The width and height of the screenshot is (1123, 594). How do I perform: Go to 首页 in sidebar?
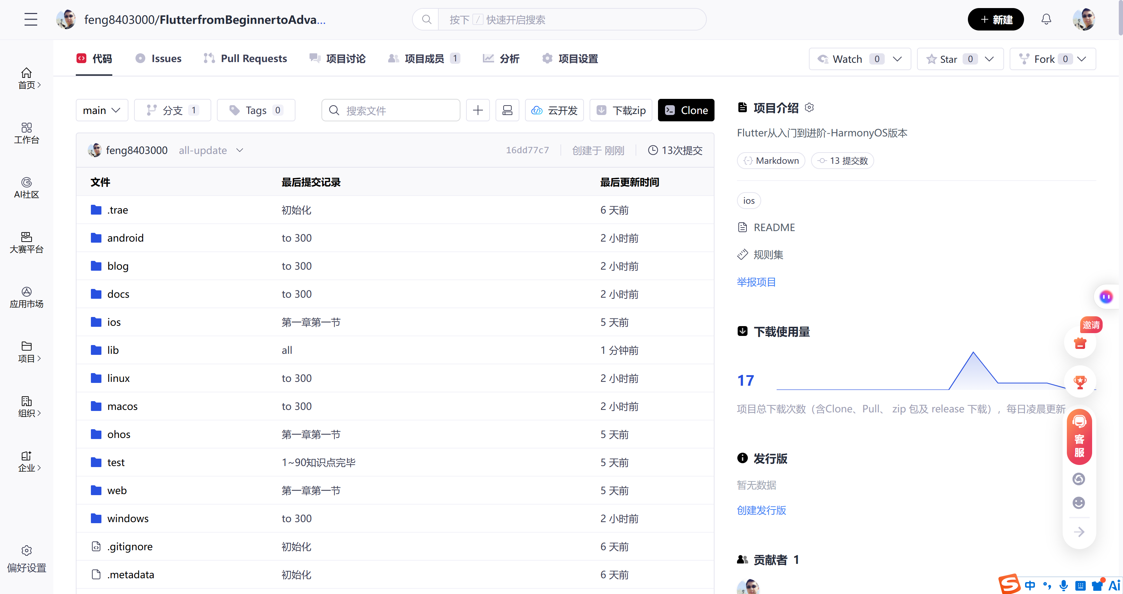pos(27,79)
